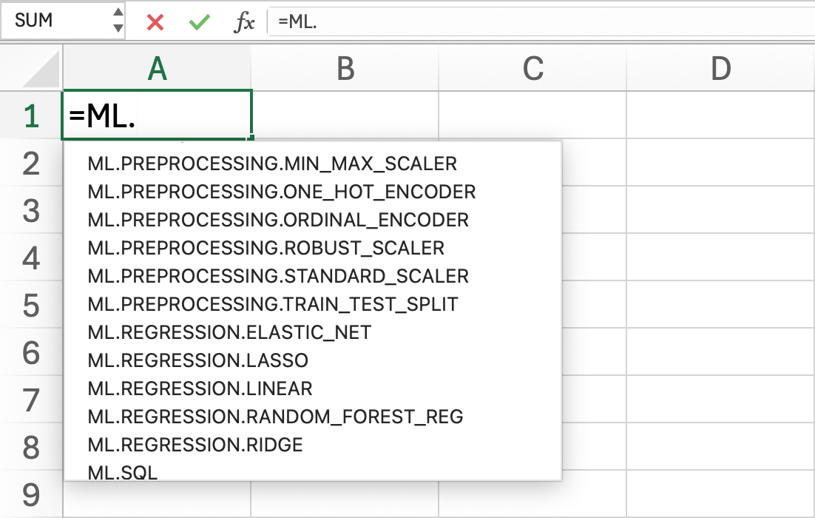Select ML.PREPROCESSING.ROBUST_SCALER suggestion
Screen dimensions: 815x518
(266, 248)
